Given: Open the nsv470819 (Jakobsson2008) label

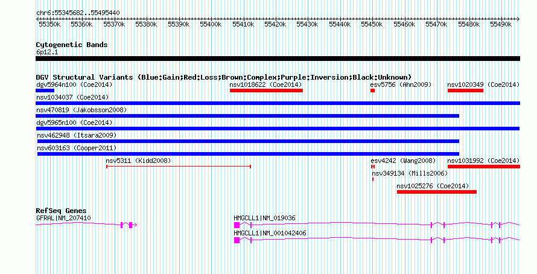Looking at the screenshot, I should click(81, 110).
